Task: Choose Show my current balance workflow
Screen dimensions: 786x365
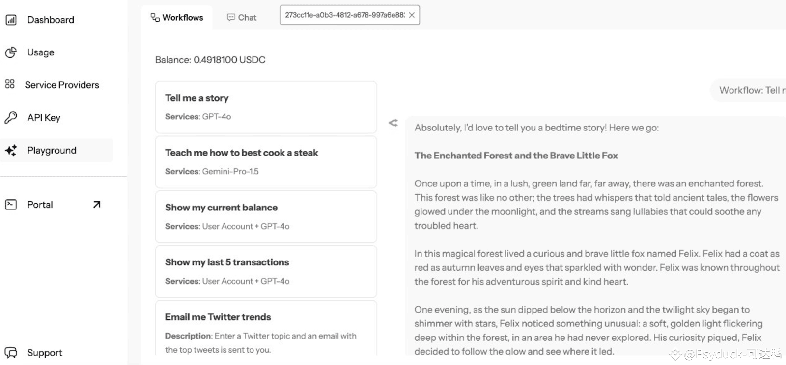Action: point(266,217)
